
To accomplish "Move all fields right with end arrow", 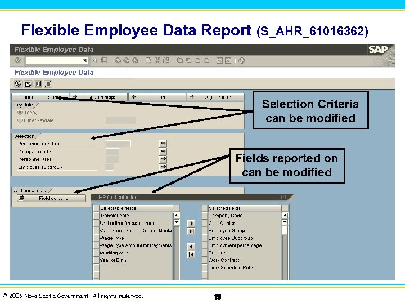I will (x=191, y=231).
